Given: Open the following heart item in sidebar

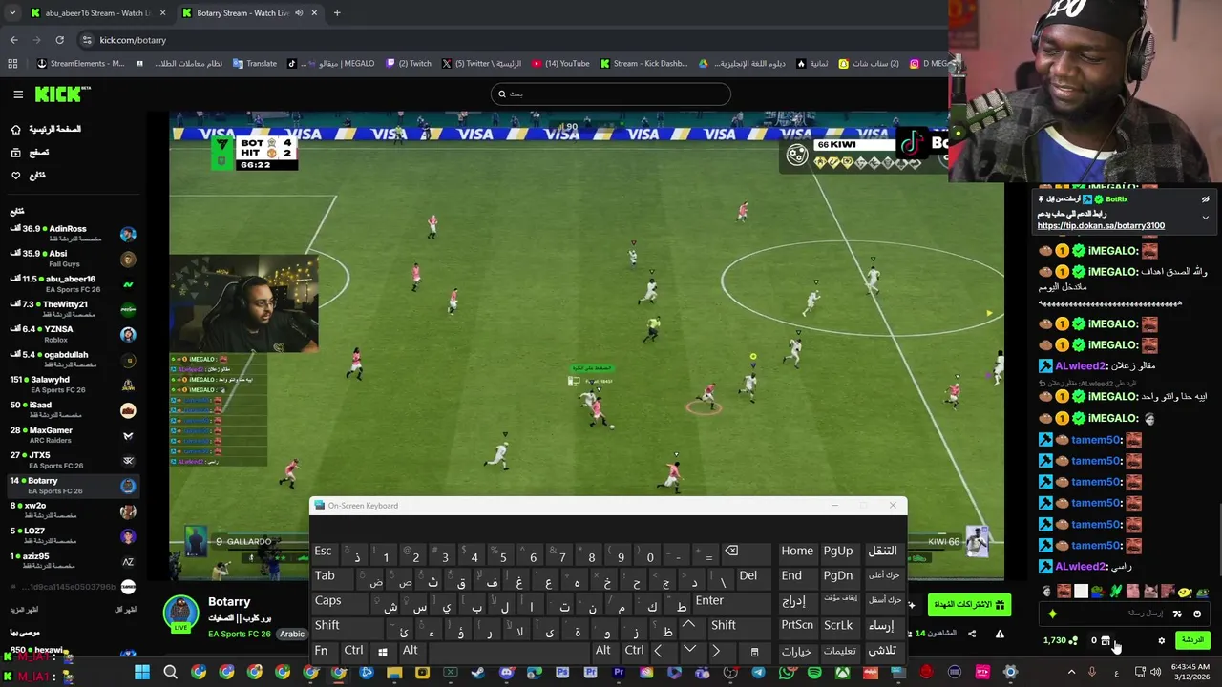Looking at the screenshot, I should pyautogui.click(x=28, y=175).
